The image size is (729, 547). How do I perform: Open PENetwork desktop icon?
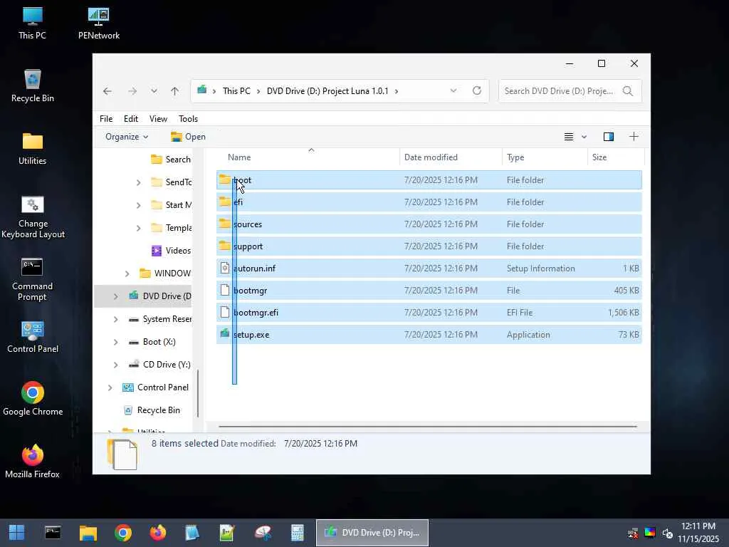98,24
